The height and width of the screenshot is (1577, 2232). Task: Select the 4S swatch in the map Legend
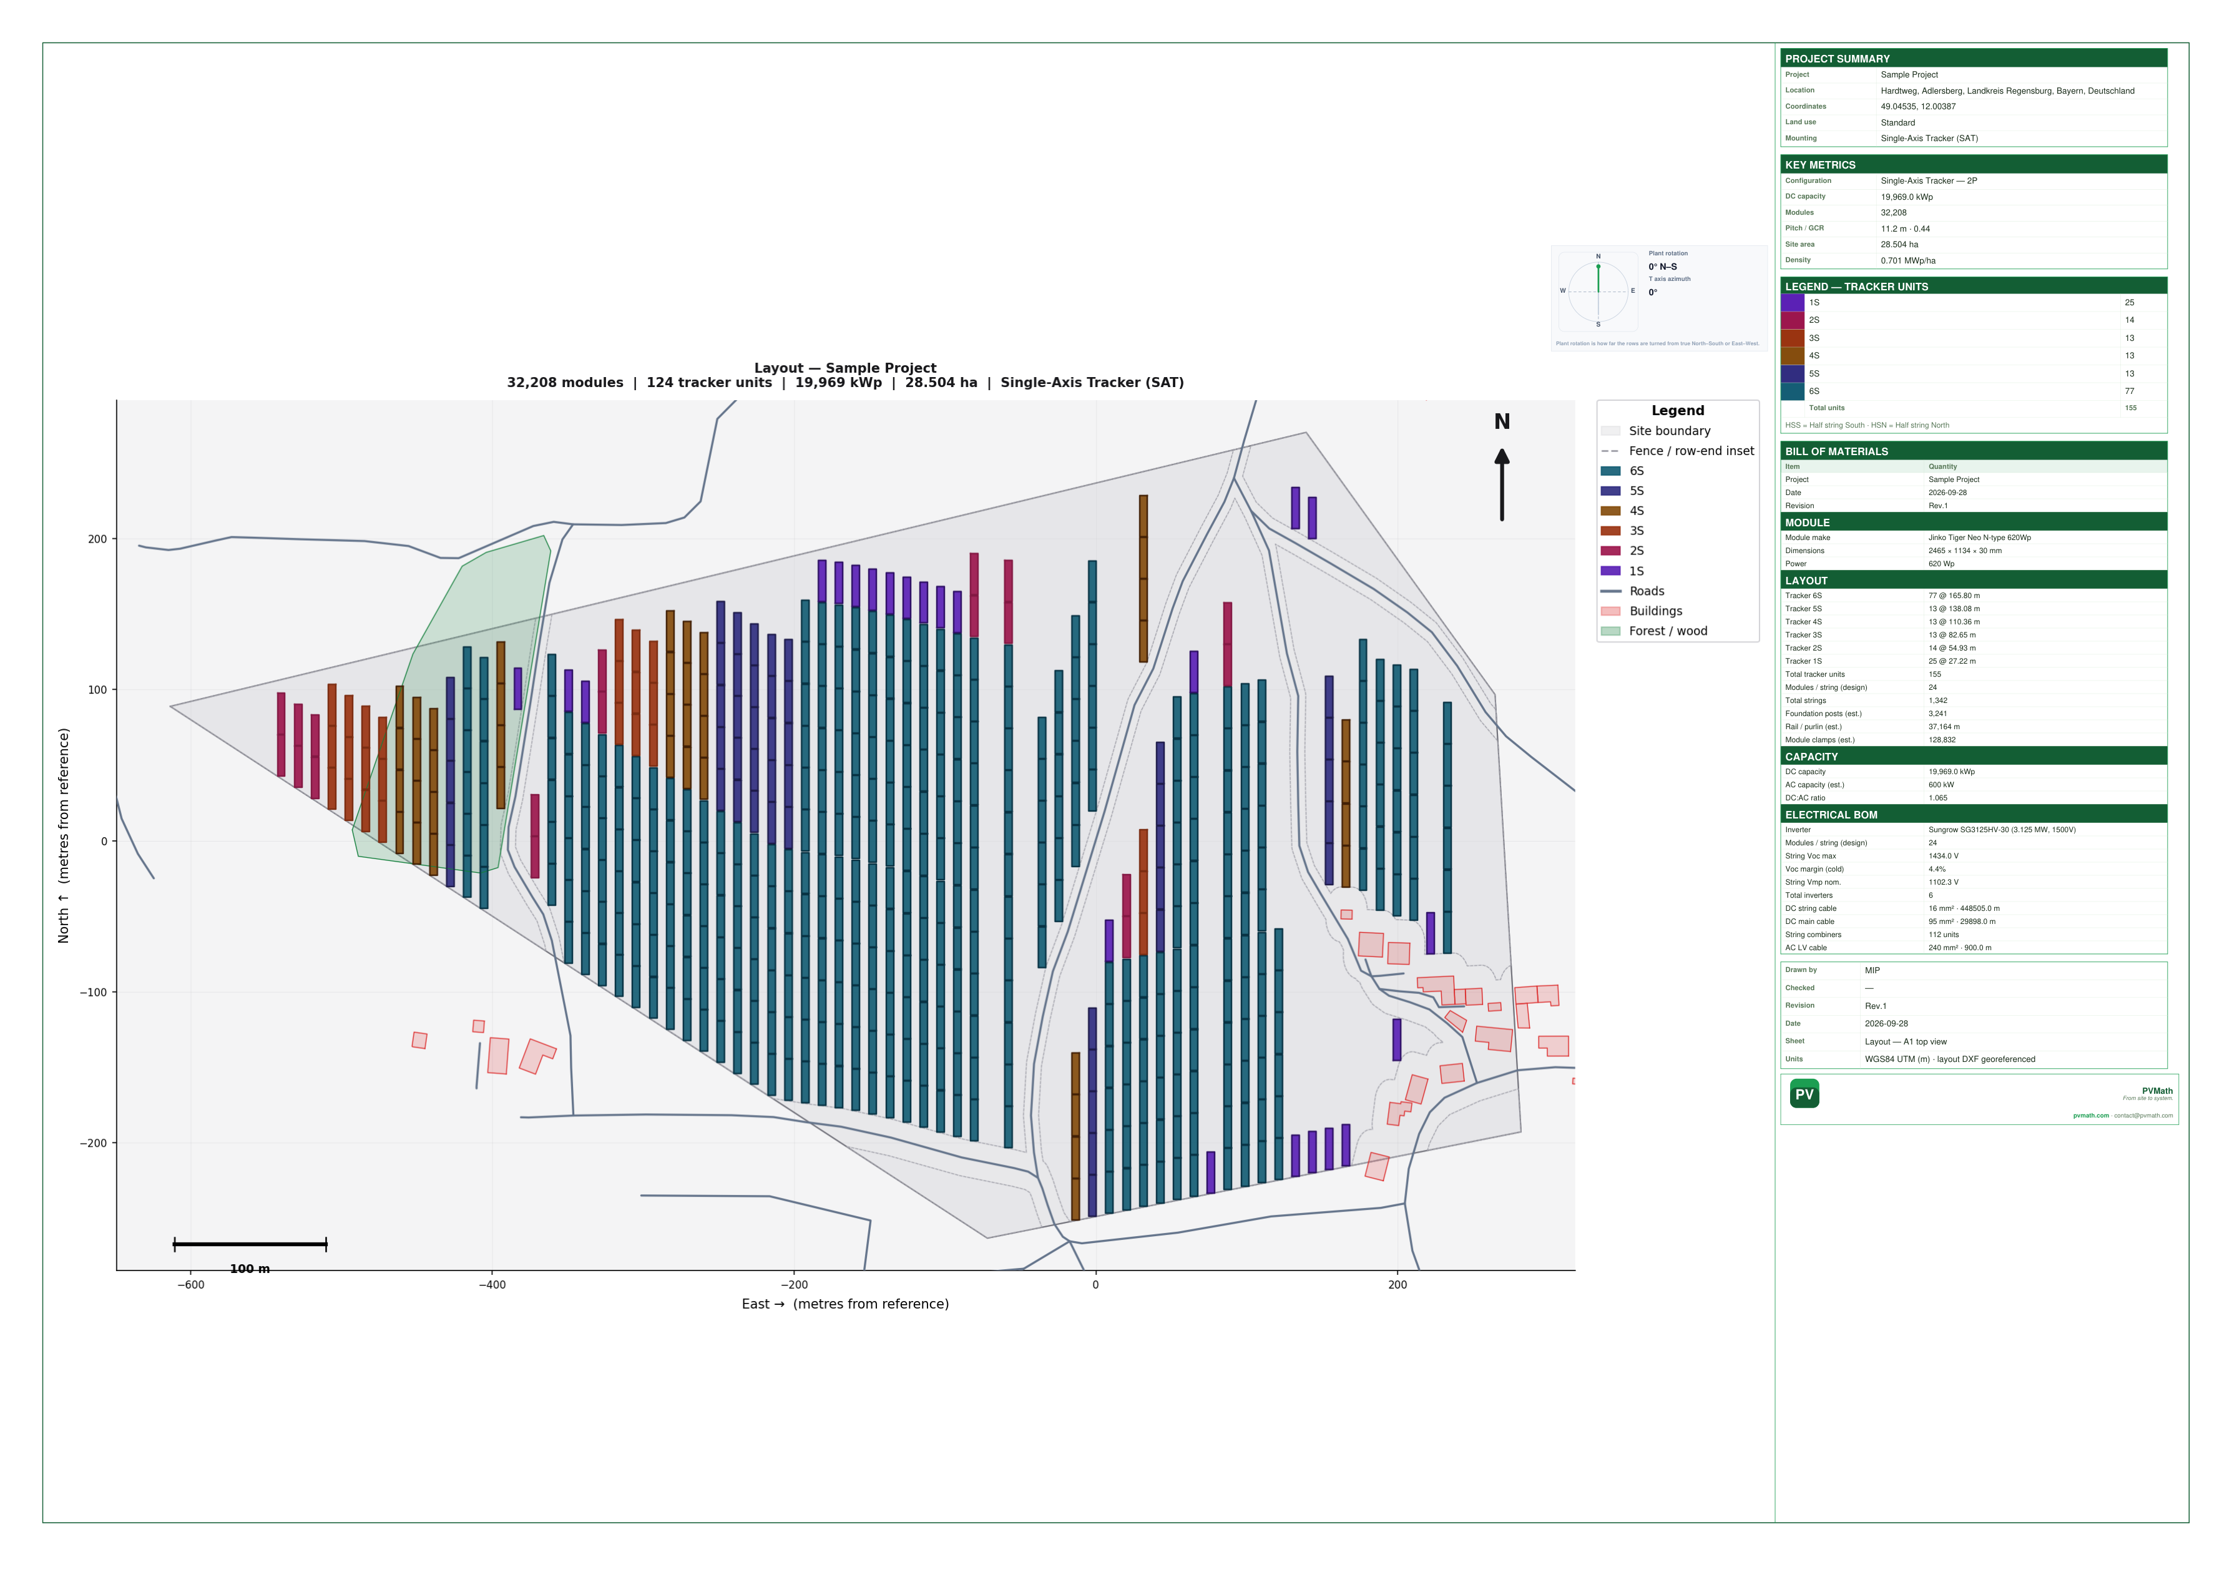[1611, 511]
